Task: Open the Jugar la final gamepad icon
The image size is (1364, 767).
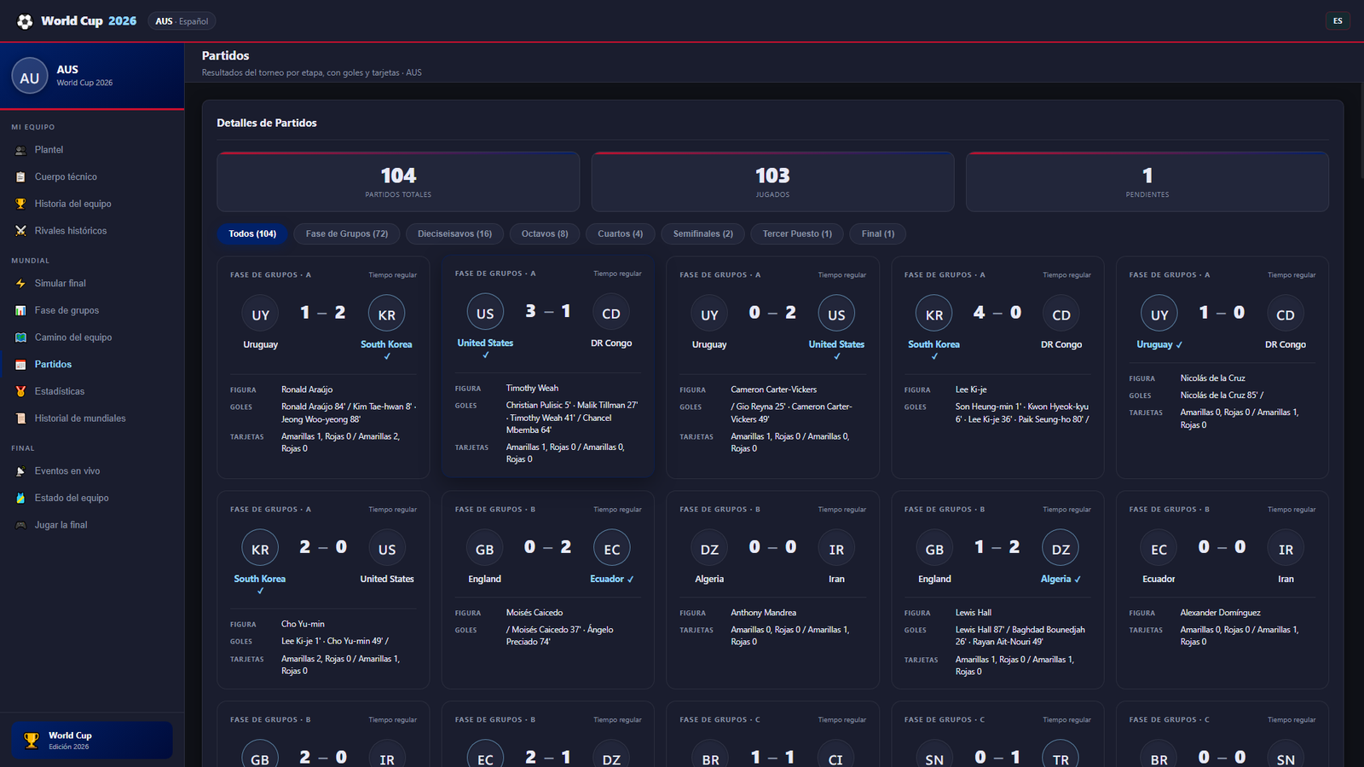Action: click(x=20, y=525)
